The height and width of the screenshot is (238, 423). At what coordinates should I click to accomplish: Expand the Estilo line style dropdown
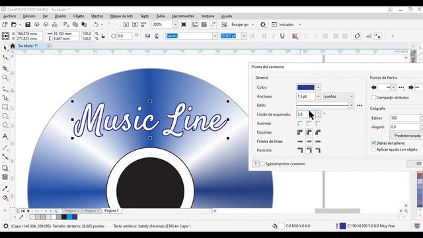(x=351, y=106)
